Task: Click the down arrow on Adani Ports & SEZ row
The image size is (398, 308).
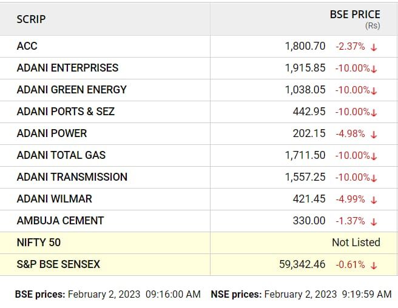Action: [374, 113]
